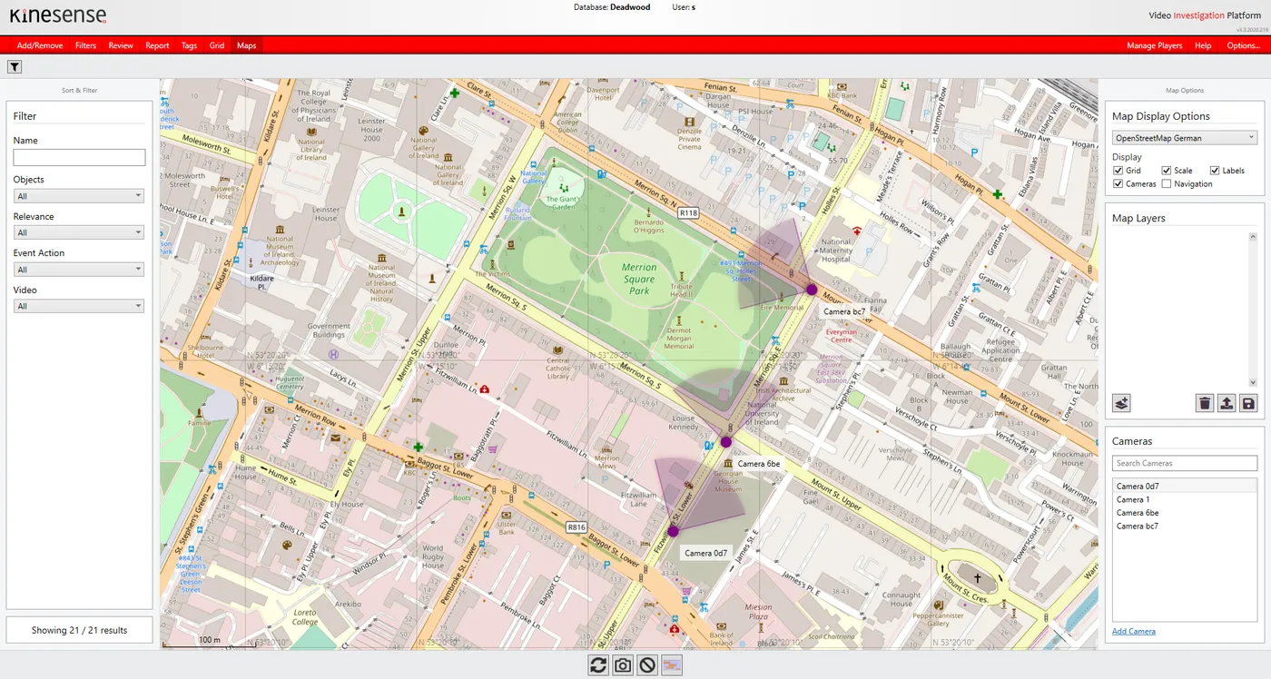Toggle the Grid display checkbox
The width and height of the screenshot is (1271, 679).
1118,171
